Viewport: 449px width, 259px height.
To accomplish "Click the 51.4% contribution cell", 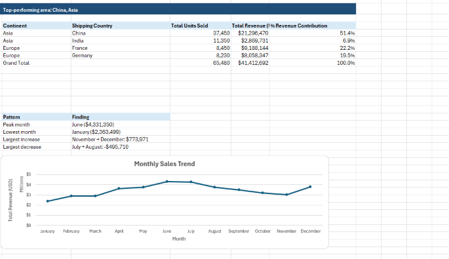I will tap(313, 33).
